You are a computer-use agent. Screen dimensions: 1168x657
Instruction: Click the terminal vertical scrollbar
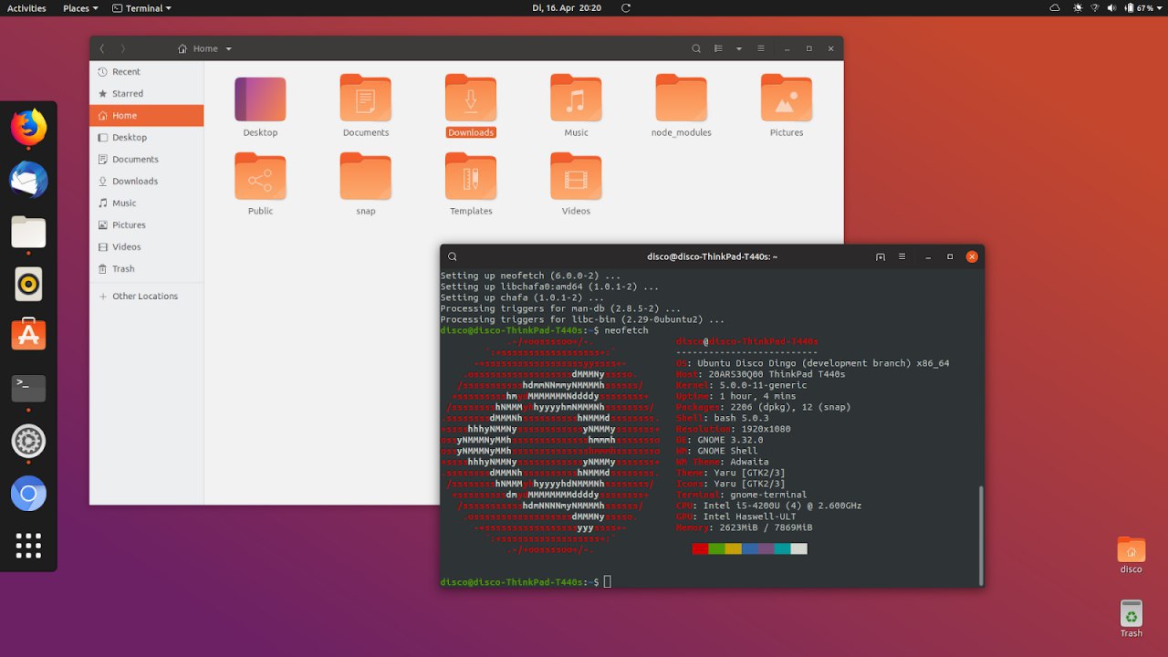(982, 535)
